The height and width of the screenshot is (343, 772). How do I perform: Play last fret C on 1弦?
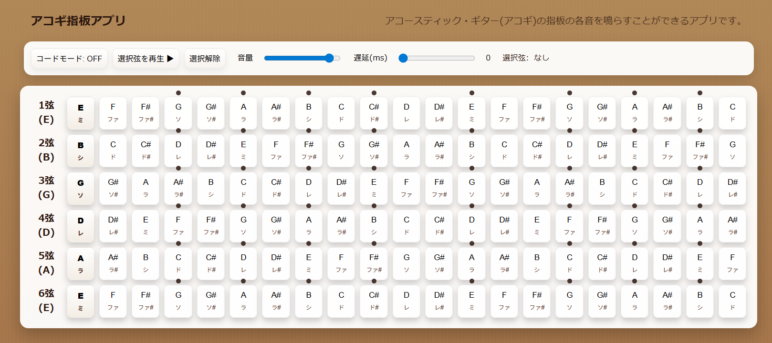[x=732, y=113]
